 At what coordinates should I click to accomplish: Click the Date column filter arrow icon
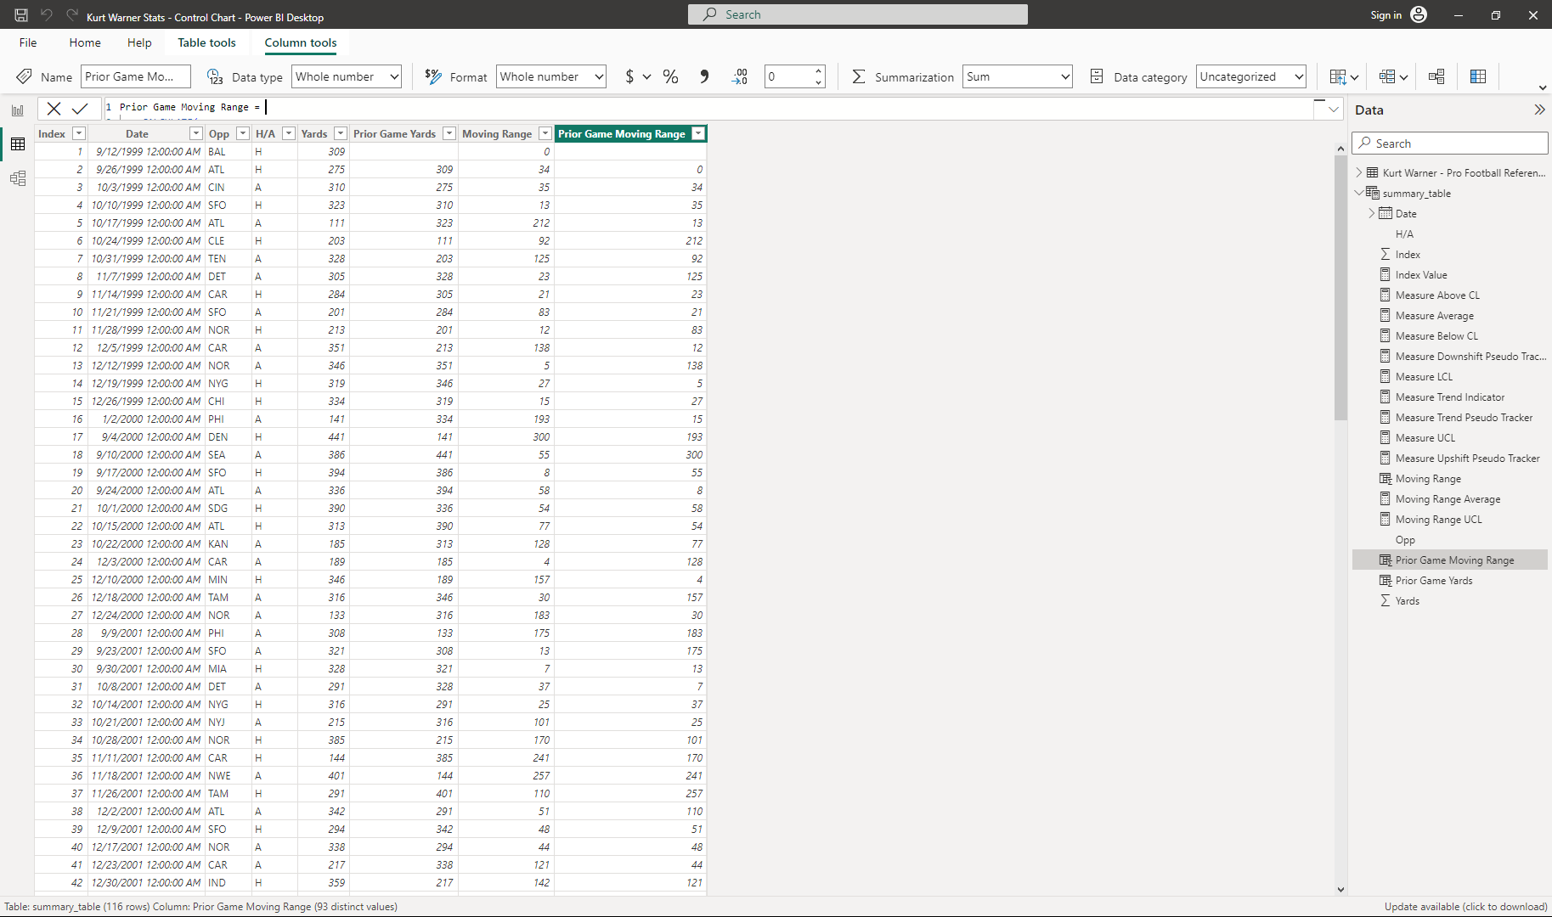click(196, 133)
